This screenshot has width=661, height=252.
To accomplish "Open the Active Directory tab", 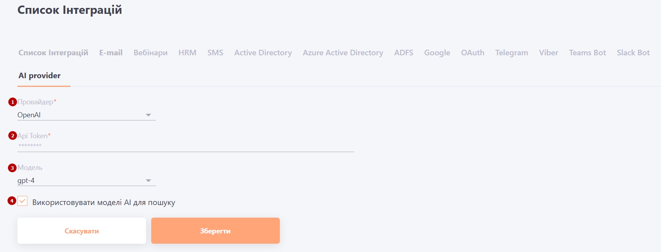I will point(263,53).
